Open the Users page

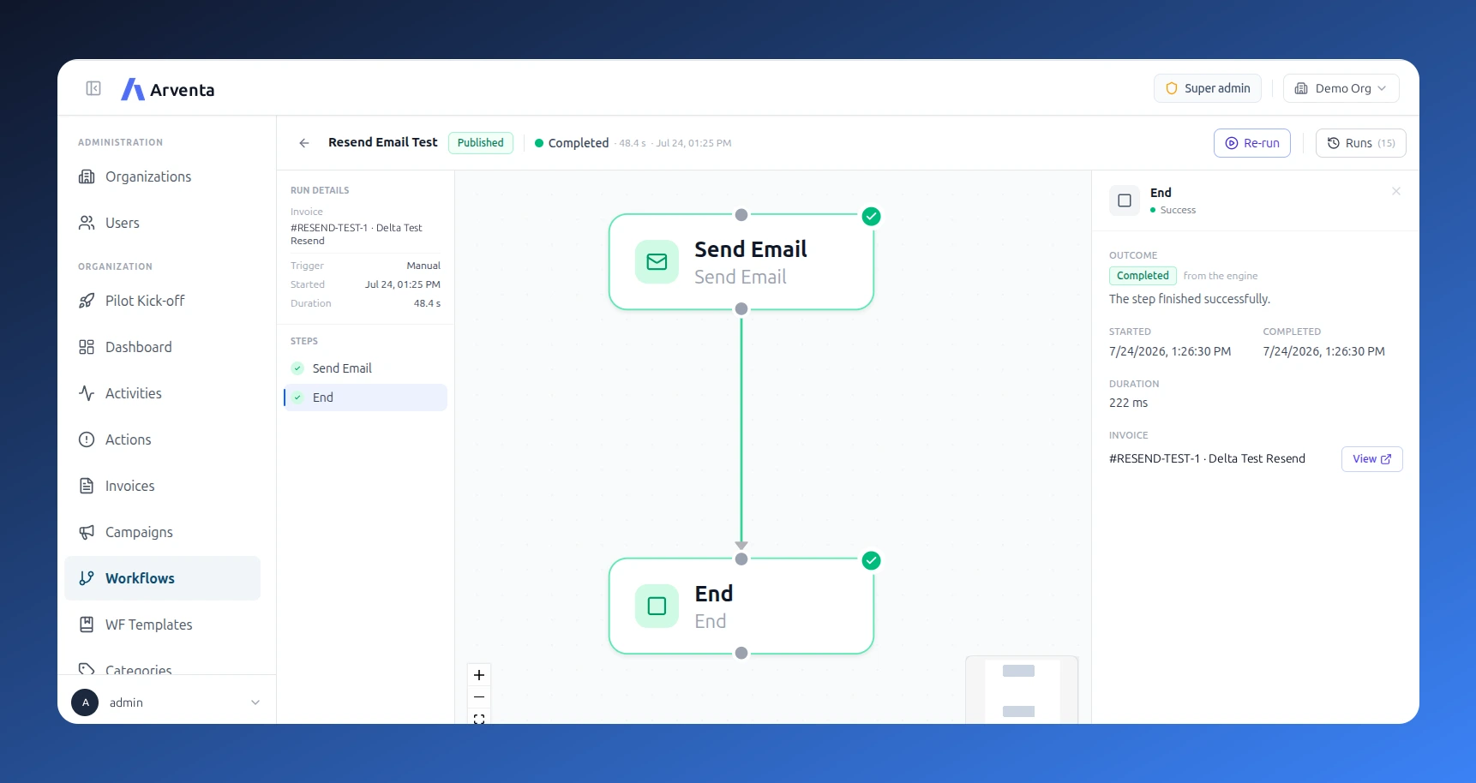163,223
